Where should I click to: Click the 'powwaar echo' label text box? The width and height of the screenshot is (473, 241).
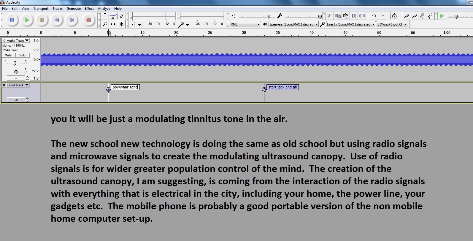[125, 87]
